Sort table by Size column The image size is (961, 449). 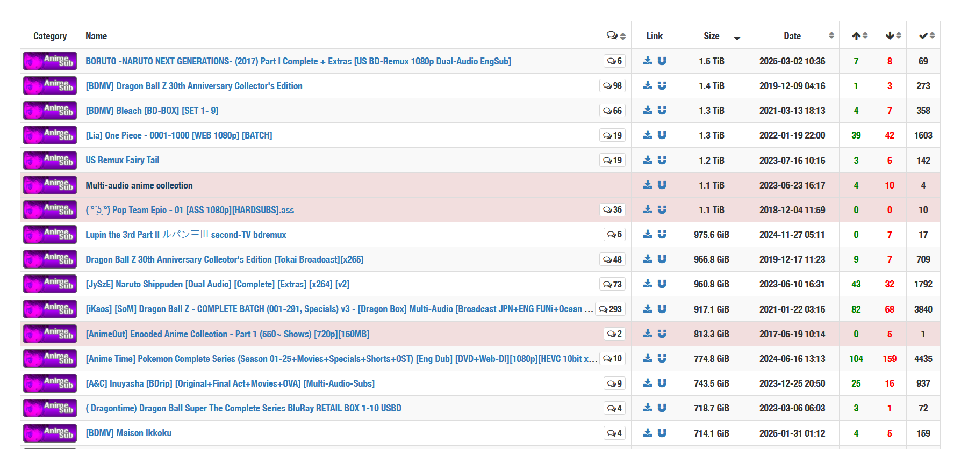tap(712, 35)
